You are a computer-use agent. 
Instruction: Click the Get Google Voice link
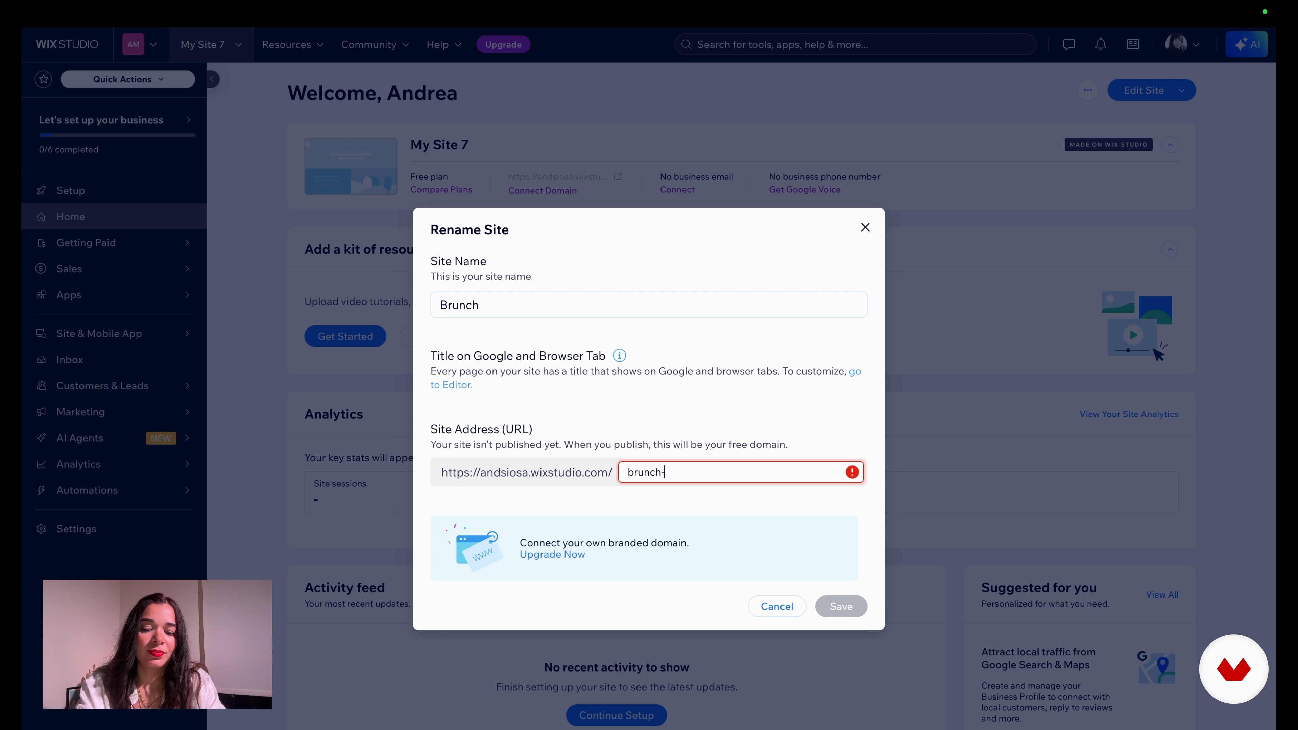[805, 189]
